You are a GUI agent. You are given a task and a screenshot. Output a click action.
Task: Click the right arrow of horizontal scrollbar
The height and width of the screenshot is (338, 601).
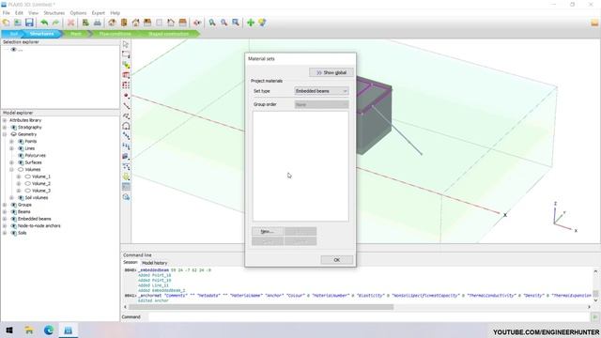(x=589, y=307)
